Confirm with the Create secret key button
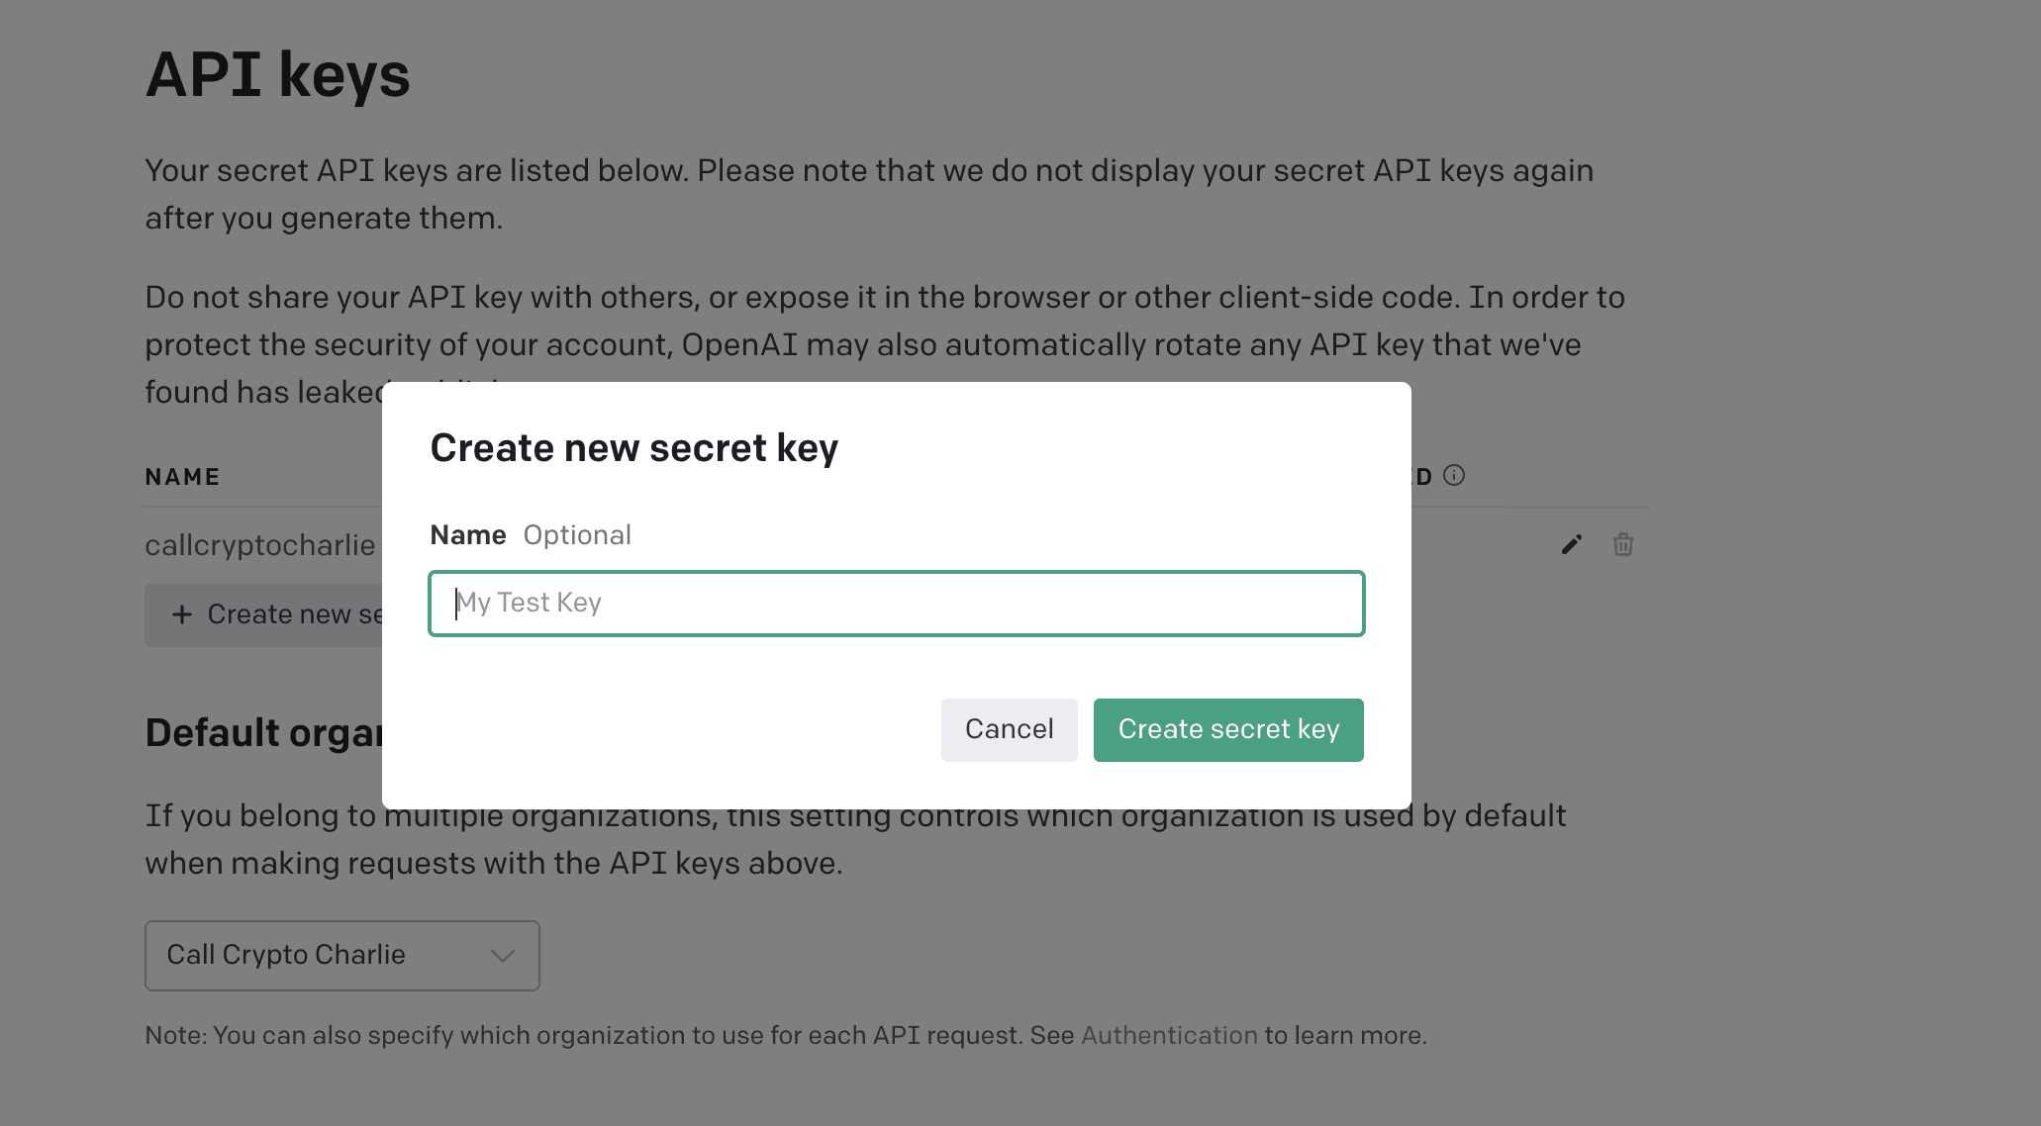This screenshot has width=2041, height=1126. click(x=1228, y=730)
